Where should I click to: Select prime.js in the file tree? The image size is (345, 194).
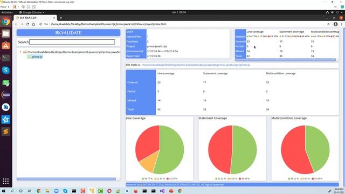coord(37,57)
